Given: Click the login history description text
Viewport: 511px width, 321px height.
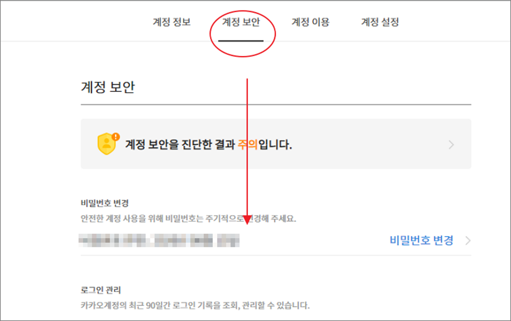Looking at the screenshot, I should pos(195,306).
